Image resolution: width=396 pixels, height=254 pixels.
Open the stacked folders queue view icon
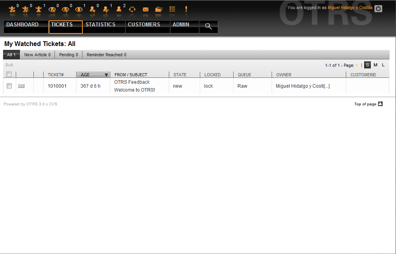click(159, 9)
